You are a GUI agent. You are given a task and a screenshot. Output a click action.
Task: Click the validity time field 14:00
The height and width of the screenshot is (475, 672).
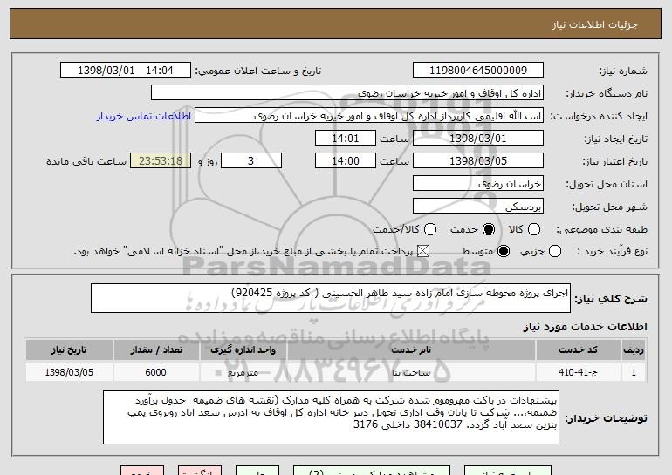[346, 161]
